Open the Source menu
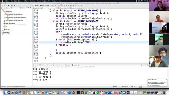The width and height of the screenshot is (169, 95). click(20, 1)
